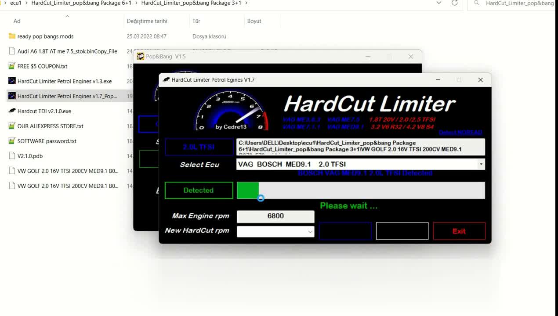Viewport: 558px width, 316px height.
Task: Expand the New HardCut rpm dropdown
Action: [x=310, y=231]
